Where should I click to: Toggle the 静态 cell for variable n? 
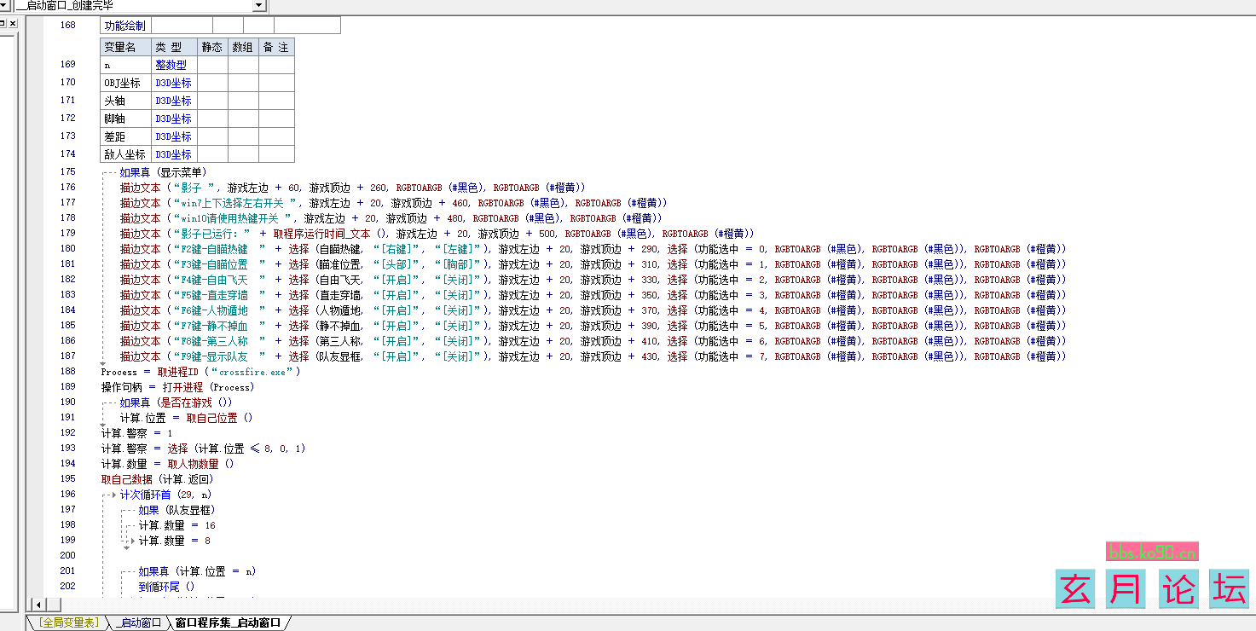pos(212,65)
